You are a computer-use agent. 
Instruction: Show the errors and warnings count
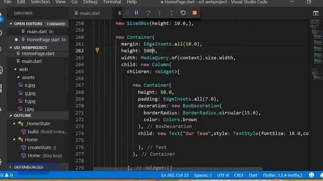pos(7,175)
